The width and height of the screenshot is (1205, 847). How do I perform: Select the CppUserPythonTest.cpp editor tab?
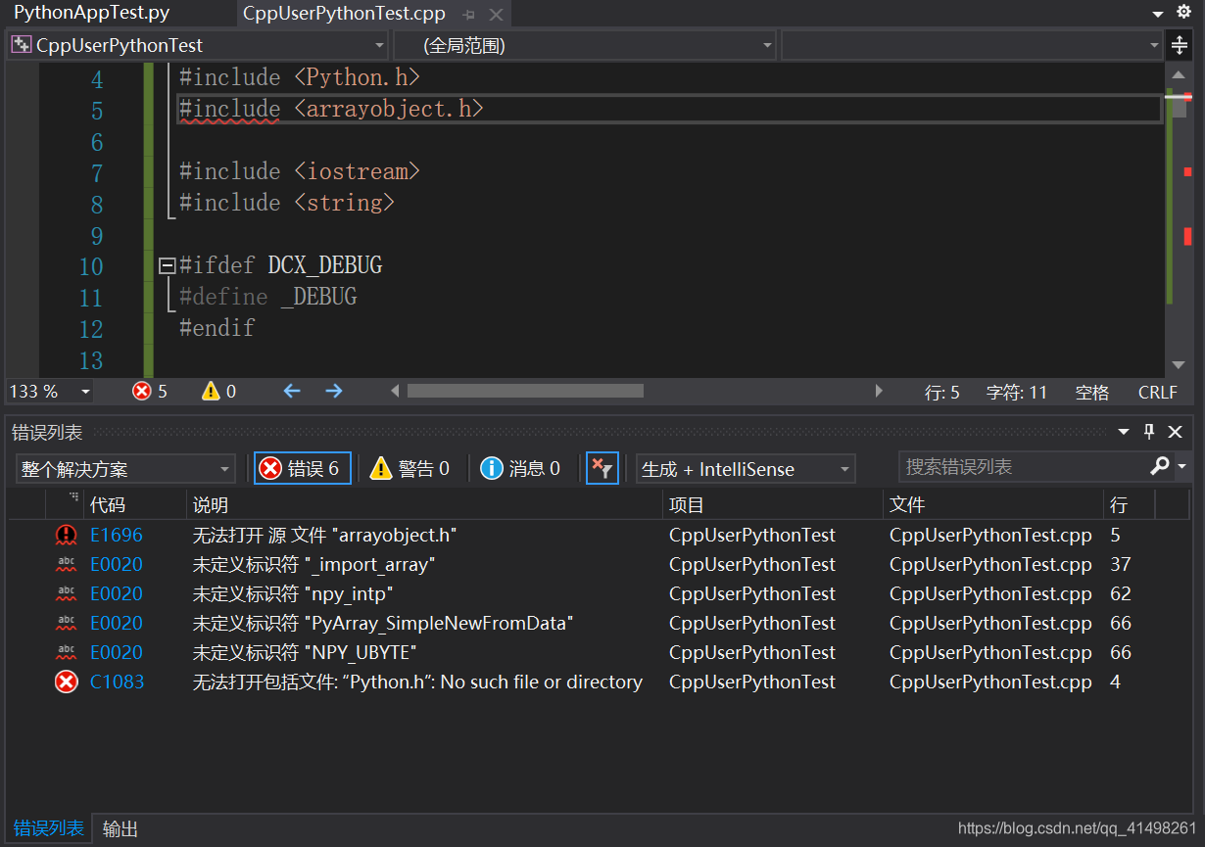344,14
